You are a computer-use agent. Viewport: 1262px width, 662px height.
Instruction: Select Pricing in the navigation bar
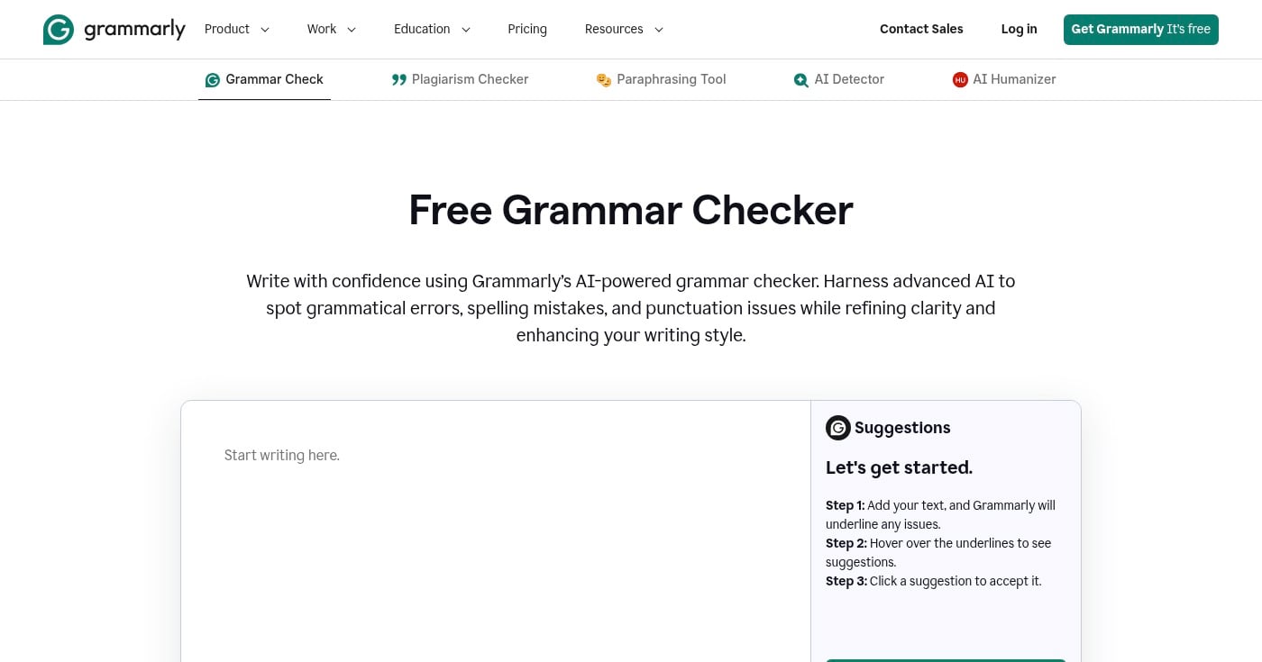527,29
